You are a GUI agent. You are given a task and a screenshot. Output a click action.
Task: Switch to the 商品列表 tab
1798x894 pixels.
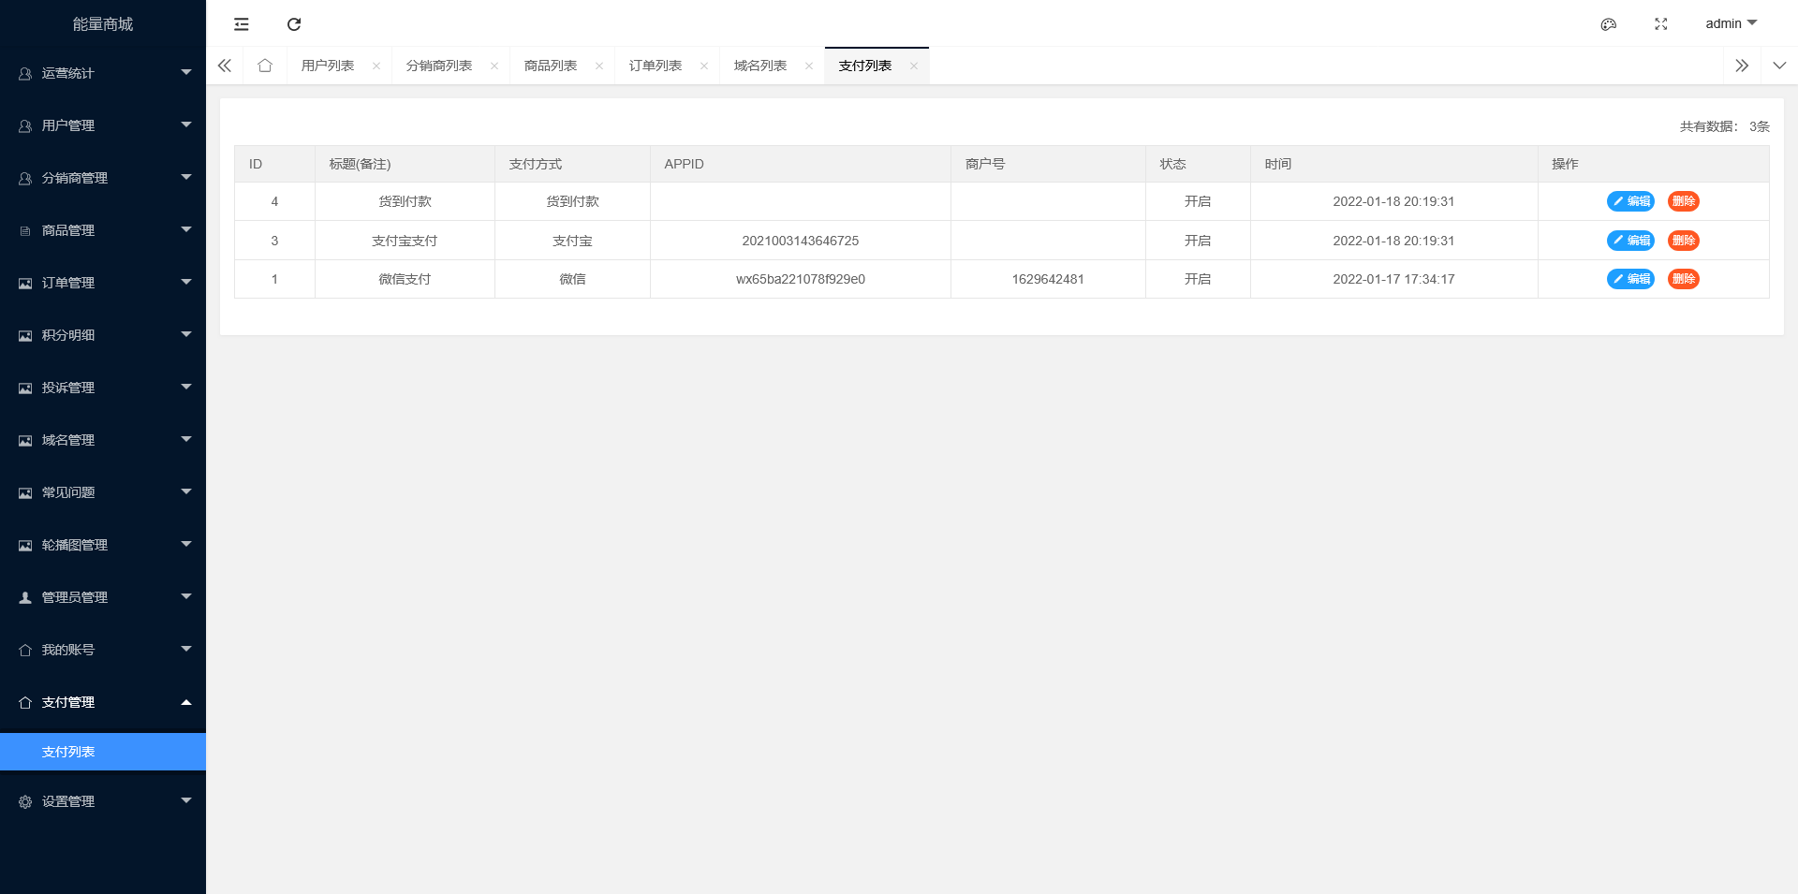(x=551, y=66)
